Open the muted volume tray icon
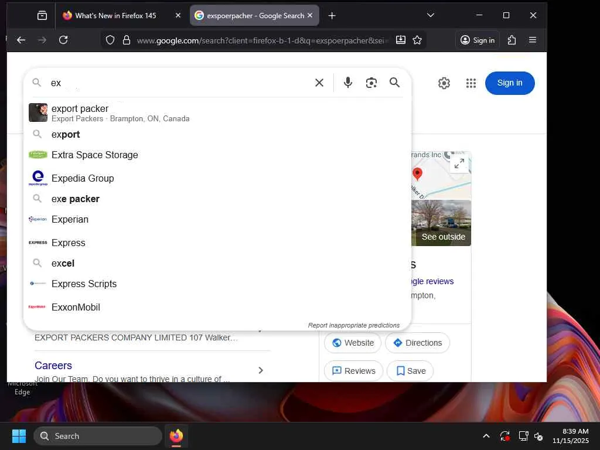The height and width of the screenshot is (450, 600). 538,436
